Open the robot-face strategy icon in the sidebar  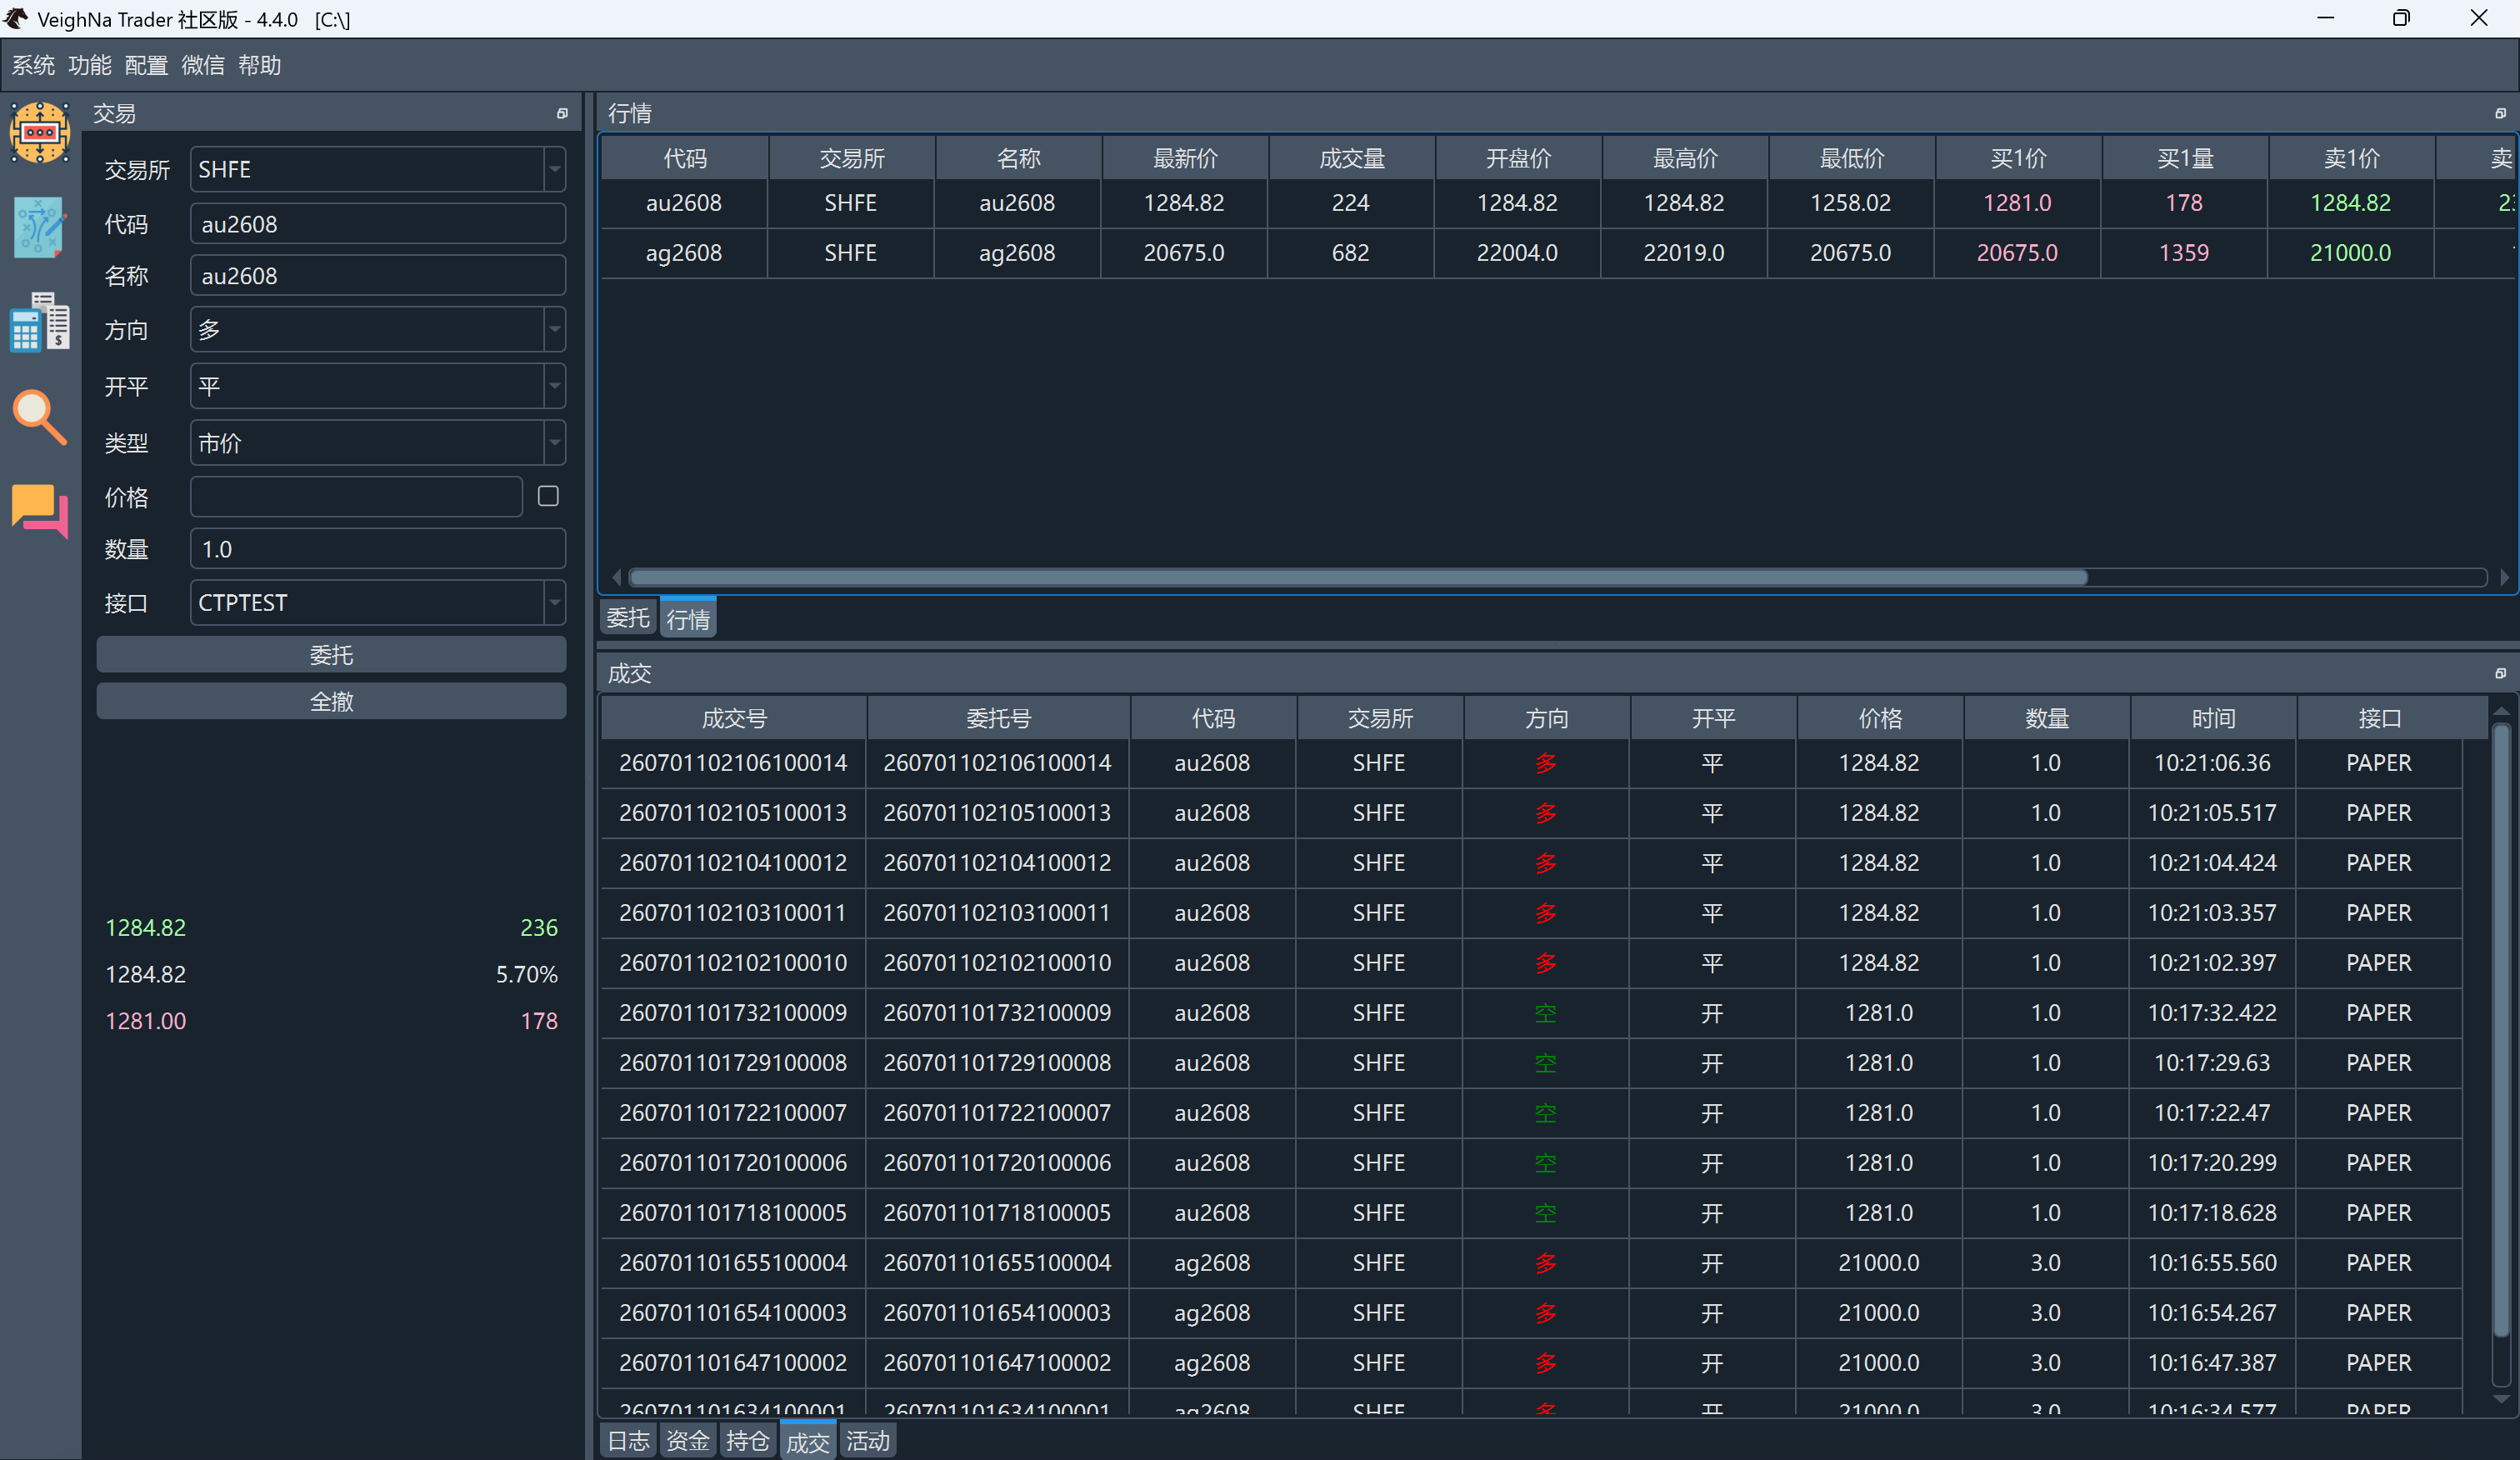point(40,132)
